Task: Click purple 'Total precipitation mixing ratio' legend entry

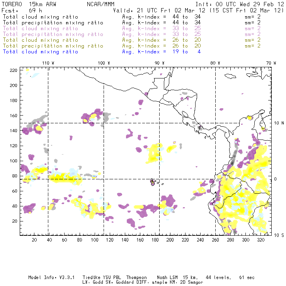Action: click(53, 34)
